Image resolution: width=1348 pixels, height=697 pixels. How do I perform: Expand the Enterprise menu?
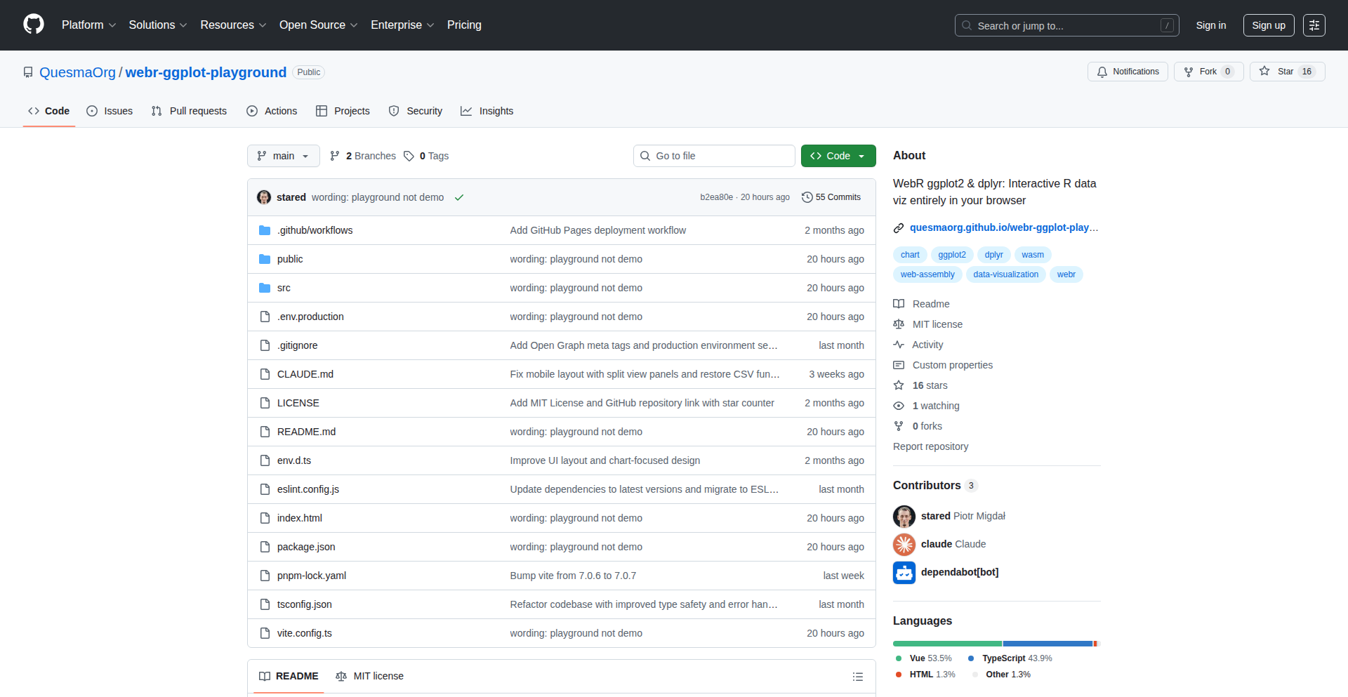click(402, 25)
